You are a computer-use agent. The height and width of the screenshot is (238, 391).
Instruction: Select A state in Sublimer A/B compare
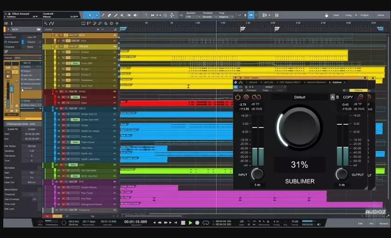[x=332, y=97]
